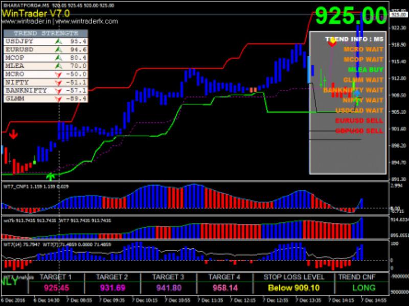Click the green up arrow in MCOP row
The height and width of the screenshot is (306, 409).
pyautogui.click(x=59, y=58)
